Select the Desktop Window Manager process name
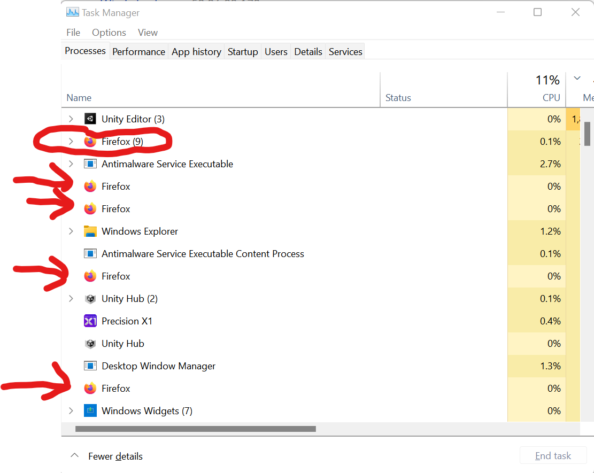This screenshot has height=473, width=594. point(158,366)
